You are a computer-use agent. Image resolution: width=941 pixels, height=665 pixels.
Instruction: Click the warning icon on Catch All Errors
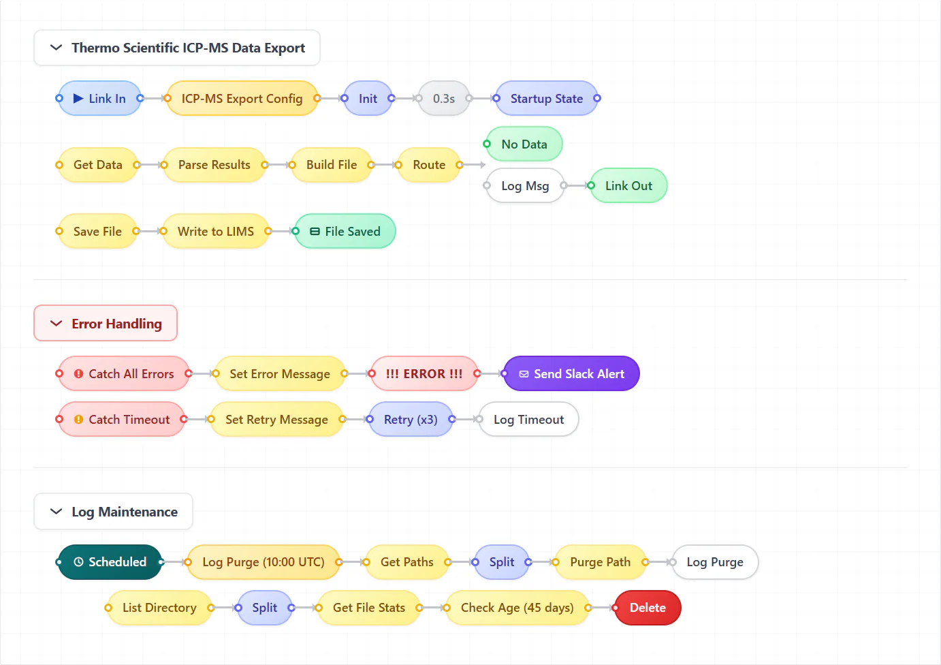pos(78,374)
